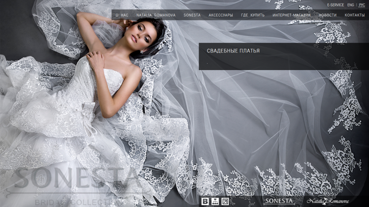Select 'NATALIA ROMANOVA' in the navigation bar

pyautogui.click(x=156, y=15)
